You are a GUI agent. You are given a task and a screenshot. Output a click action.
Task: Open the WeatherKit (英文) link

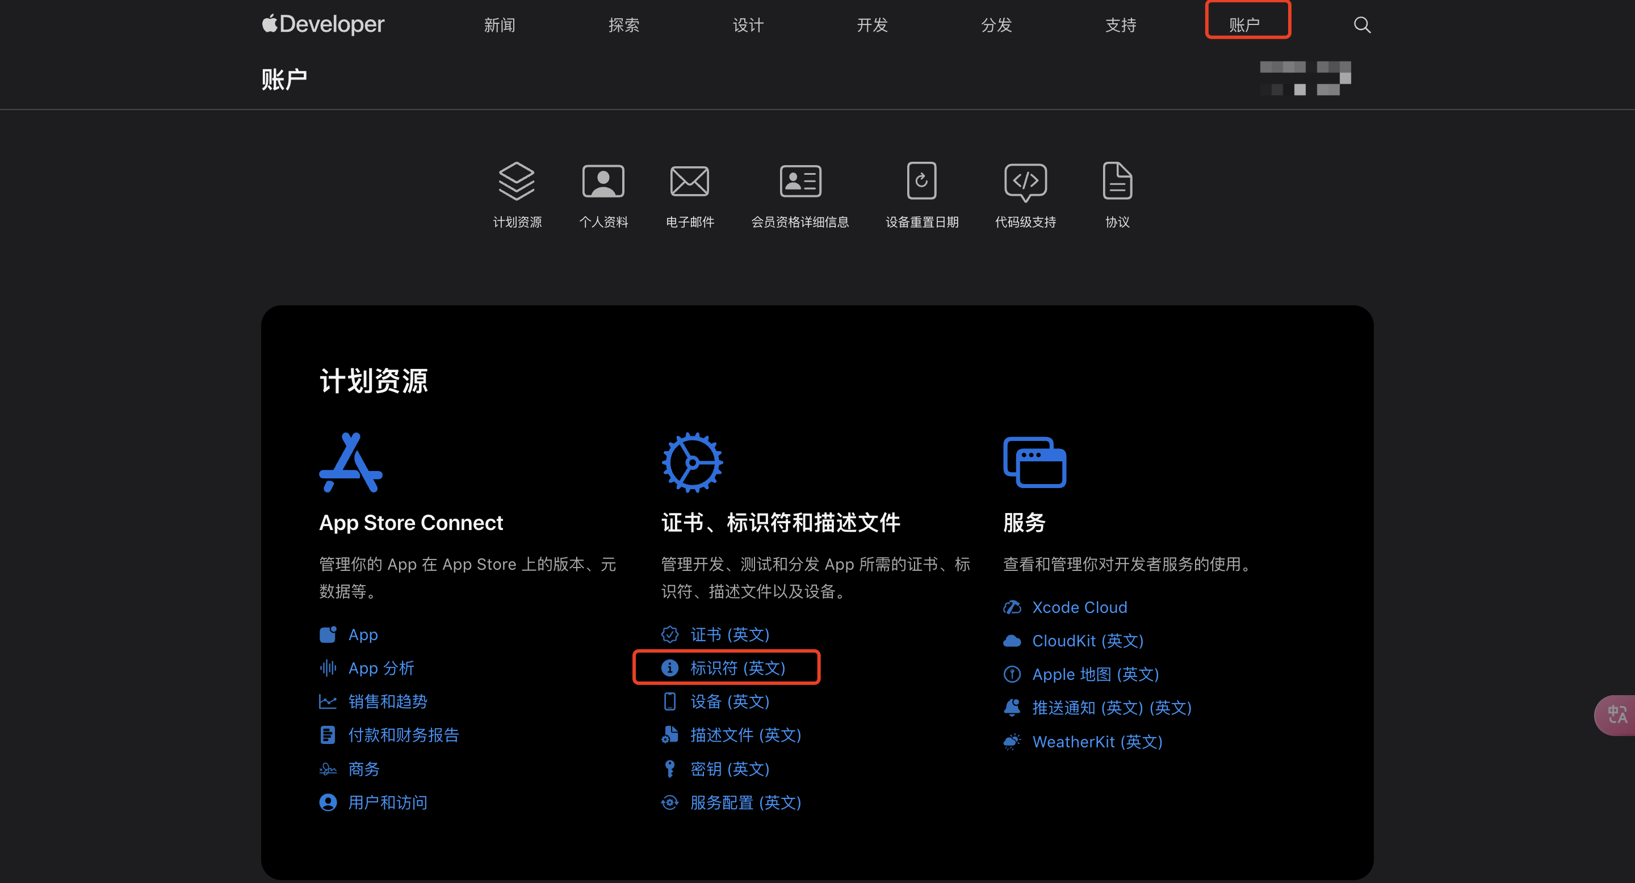coord(1097,742)
